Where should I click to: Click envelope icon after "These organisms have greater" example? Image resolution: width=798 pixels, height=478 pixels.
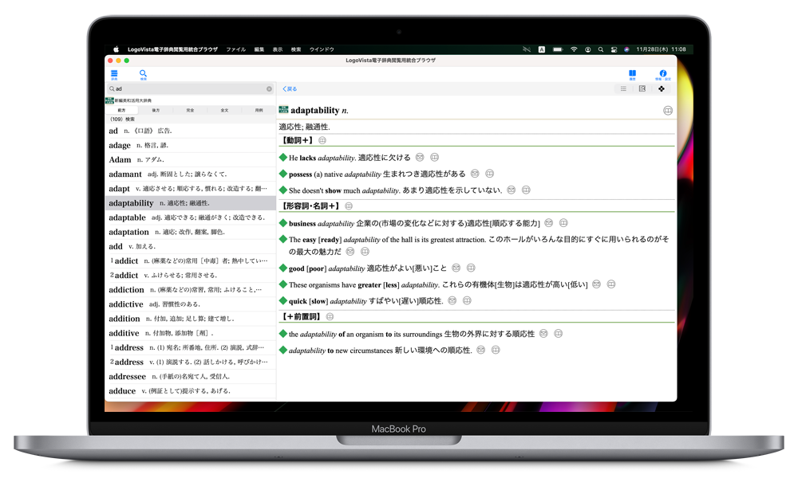coord(596,284)
